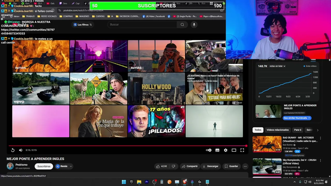This screenshot has height=186, width=331.
Task: Click See similar thumbnails button
Action: (297, 118)
